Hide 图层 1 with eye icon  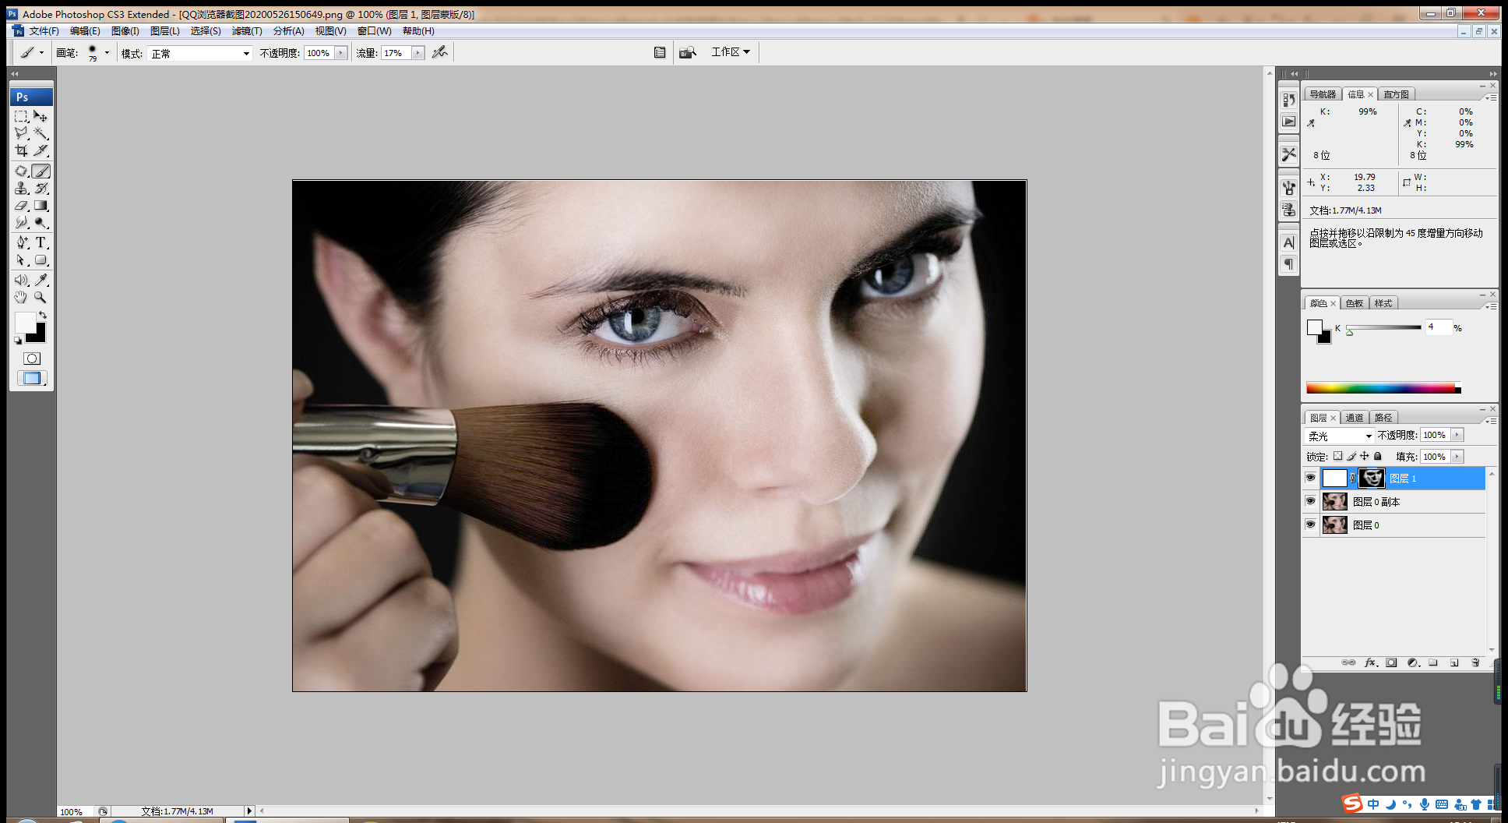pos(1310,478)
